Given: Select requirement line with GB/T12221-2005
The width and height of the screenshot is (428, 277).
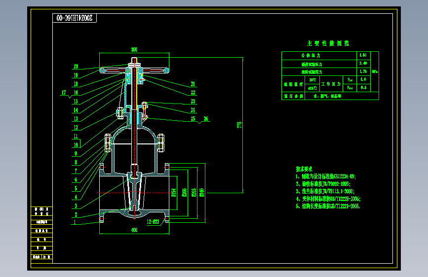Looking at the screenshot, I should (328, 206).
